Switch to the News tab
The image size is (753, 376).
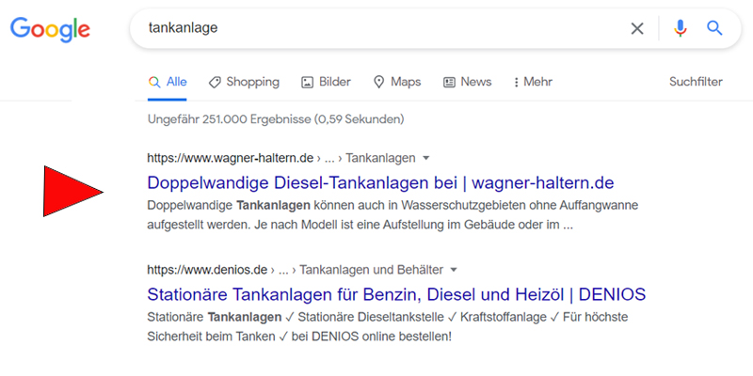coord(467,82)
